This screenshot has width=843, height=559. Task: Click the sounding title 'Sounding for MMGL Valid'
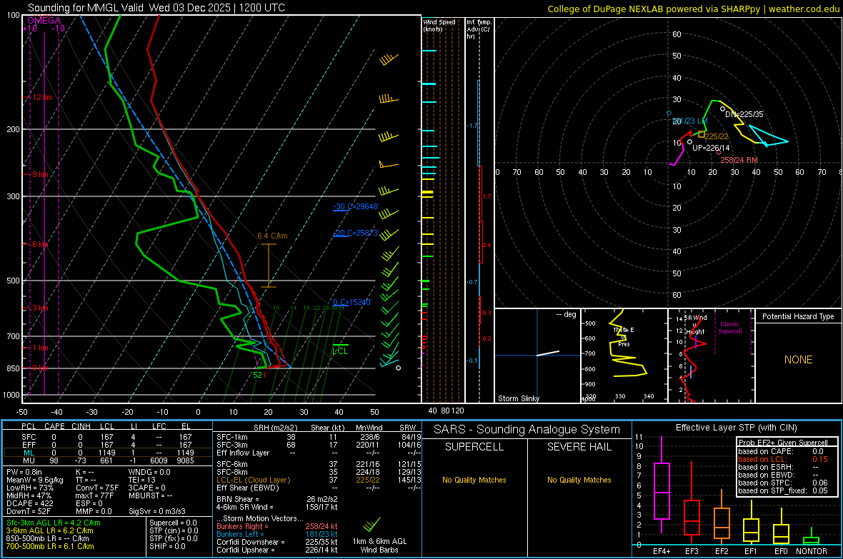(86, 8)
